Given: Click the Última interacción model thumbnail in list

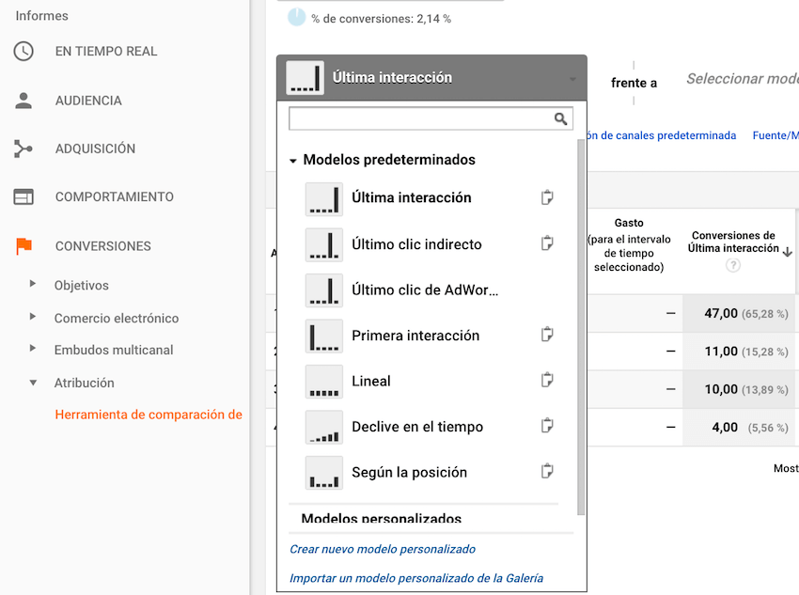Looking at the screenshot, I should [324, 199].
